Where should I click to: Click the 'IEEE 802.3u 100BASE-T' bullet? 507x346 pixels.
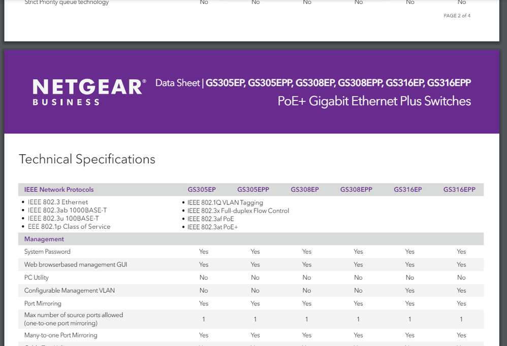click(64, 218)
